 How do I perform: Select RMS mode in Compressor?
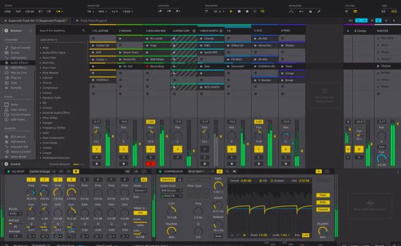pyautogui.click(x=323, y=202)
